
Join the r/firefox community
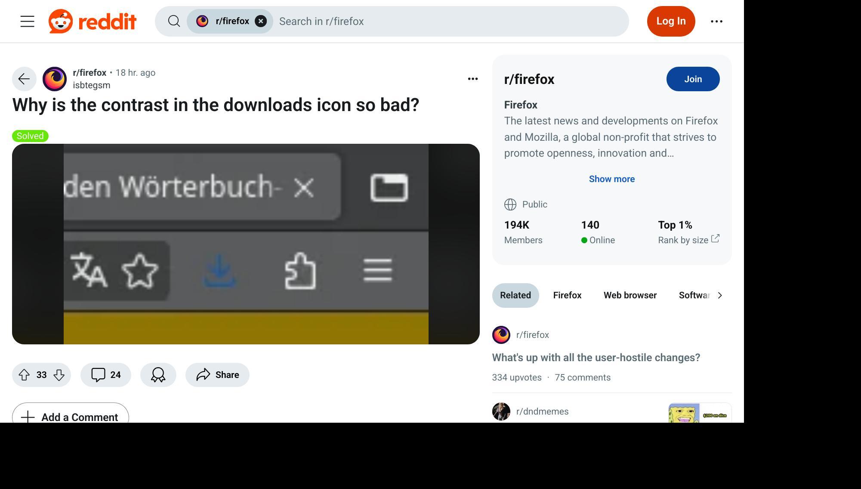[x=693, y=79]
